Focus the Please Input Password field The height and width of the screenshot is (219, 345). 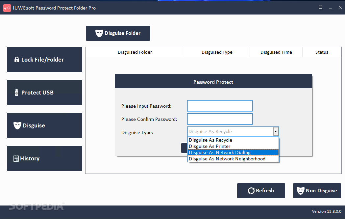point(220,106)
